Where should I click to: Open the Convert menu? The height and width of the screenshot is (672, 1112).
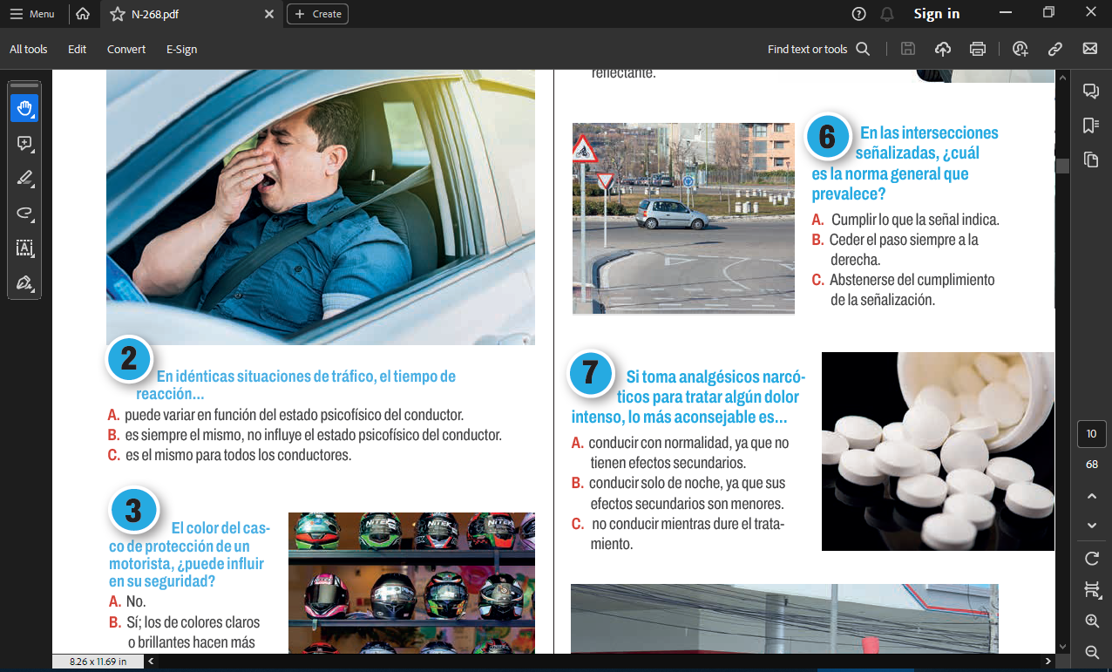[x=126, y=49]
